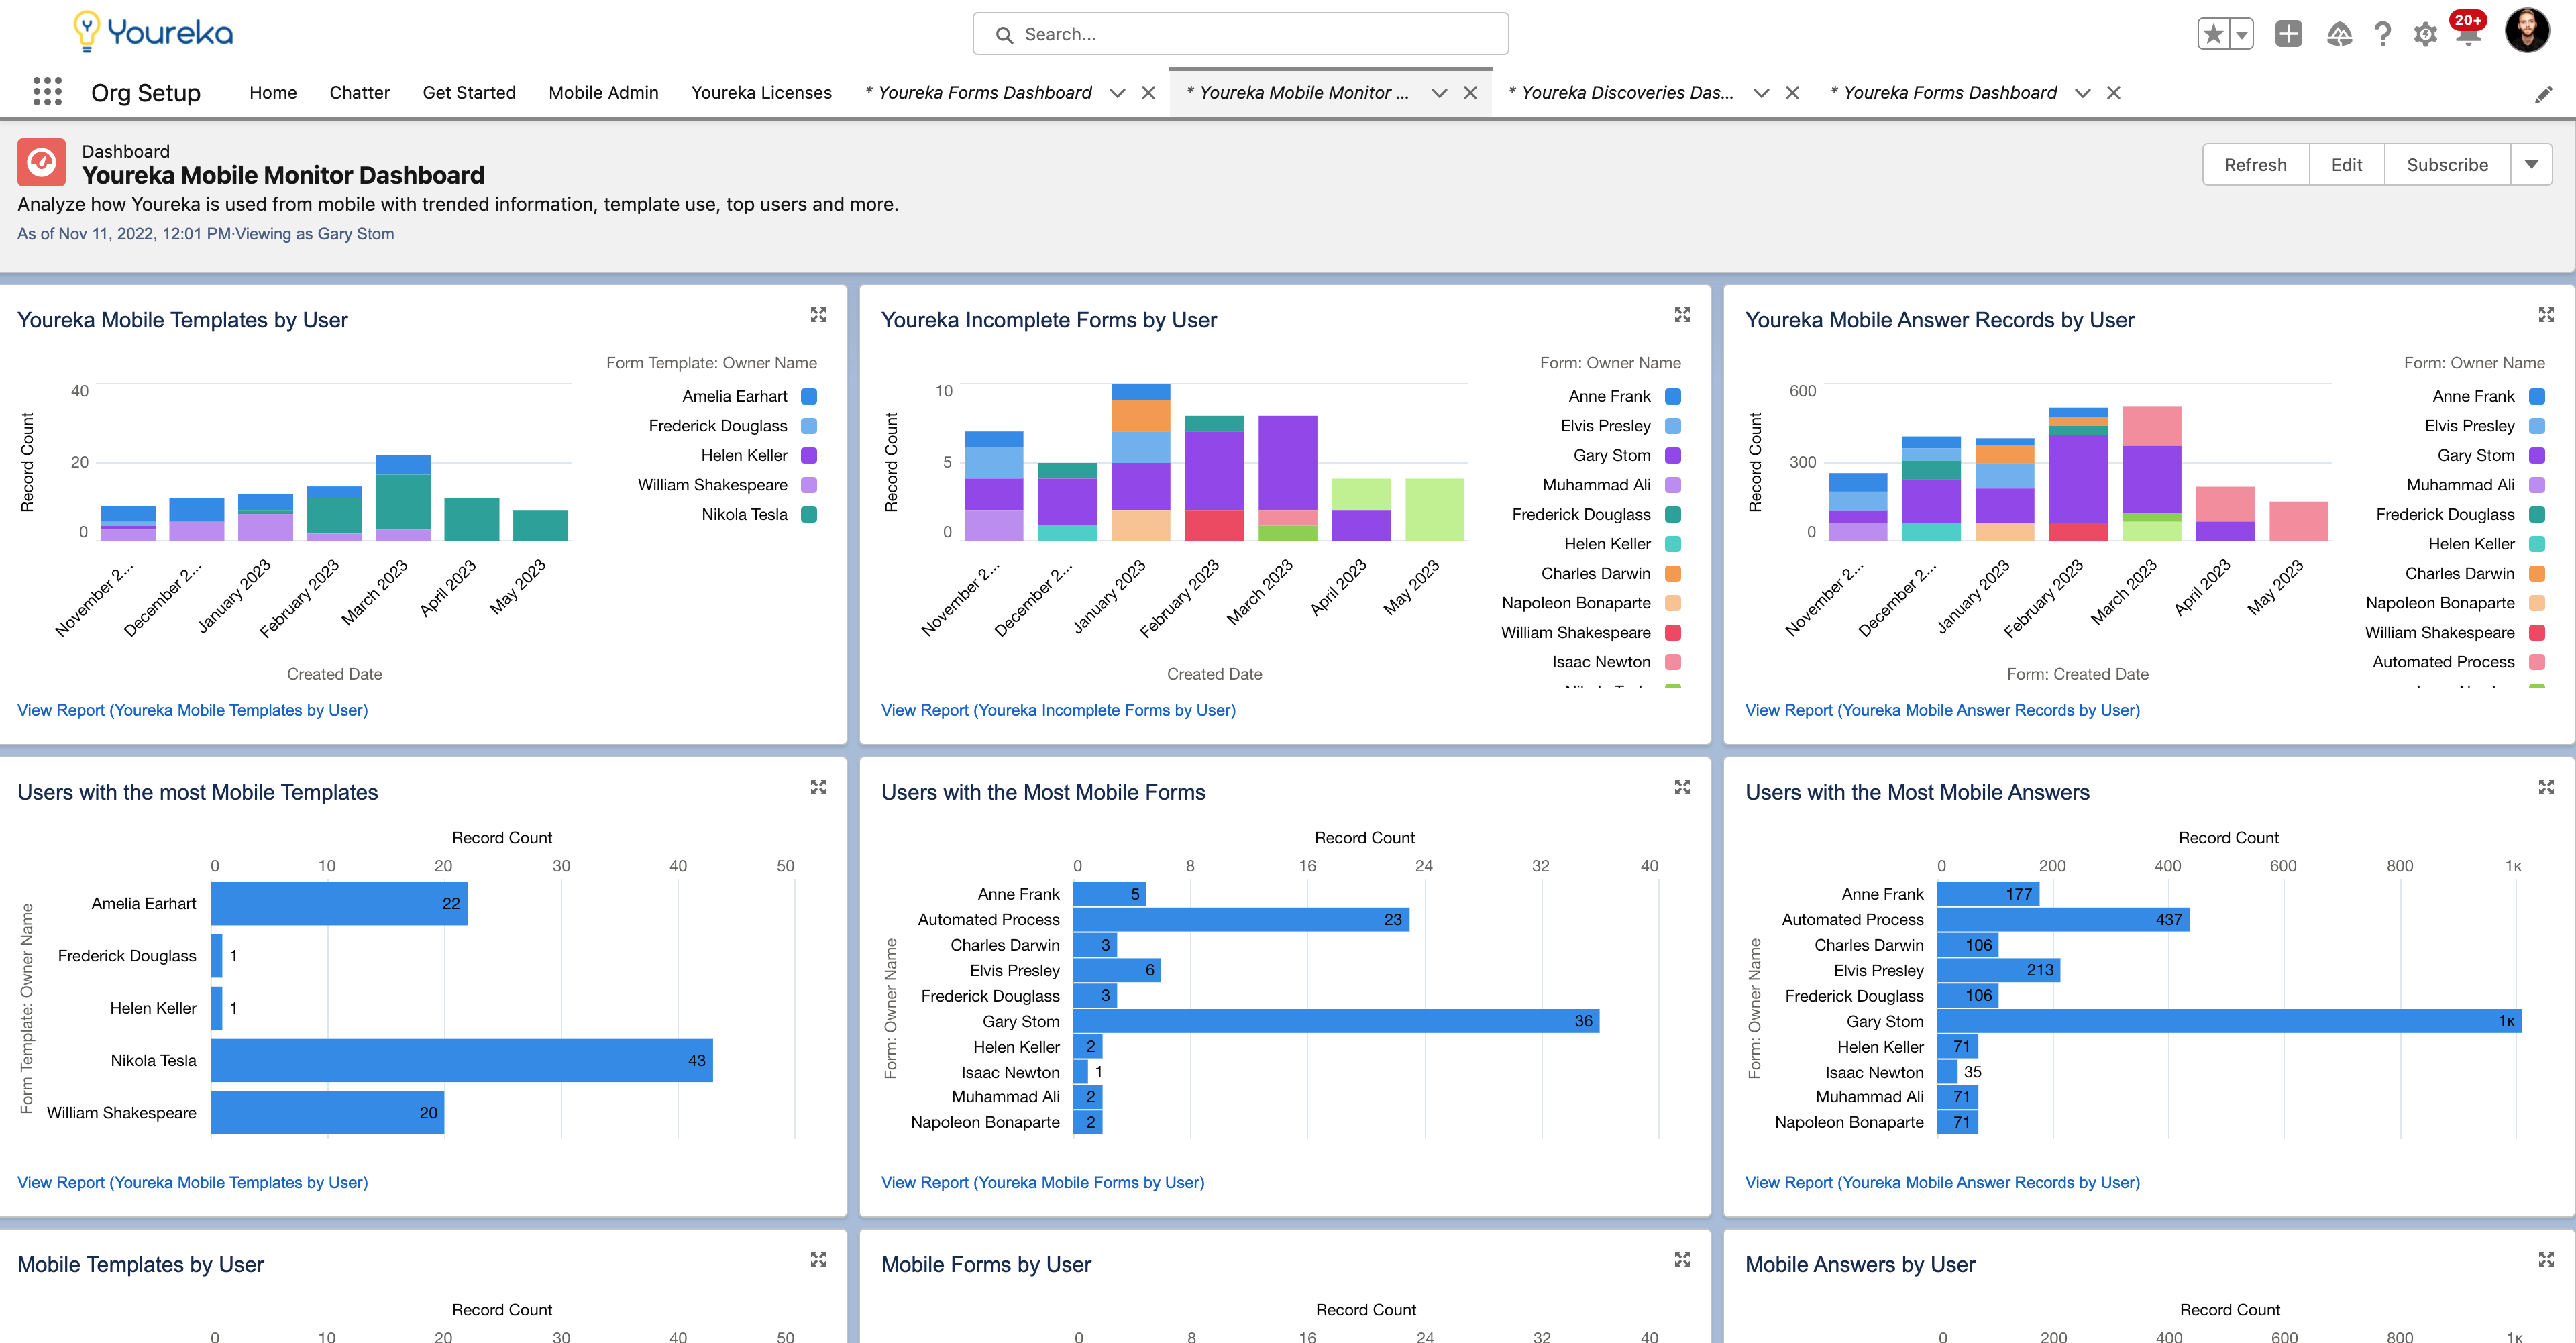Viewport: 2576px width, 1343px height.
Task: Click William Shakespeare swatch in Answer Records legend
Action: coord(2537,633)
